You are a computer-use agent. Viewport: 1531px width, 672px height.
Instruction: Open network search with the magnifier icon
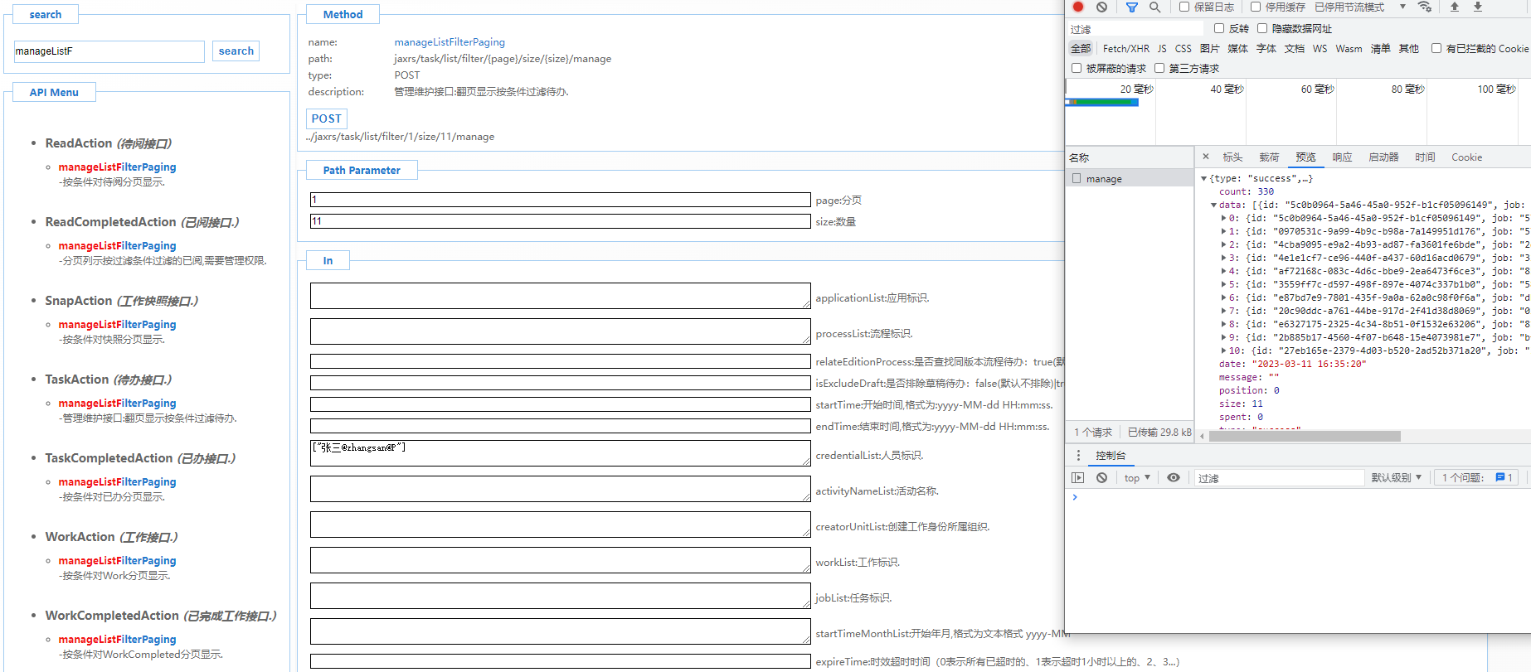click(x=1154, y=7)
